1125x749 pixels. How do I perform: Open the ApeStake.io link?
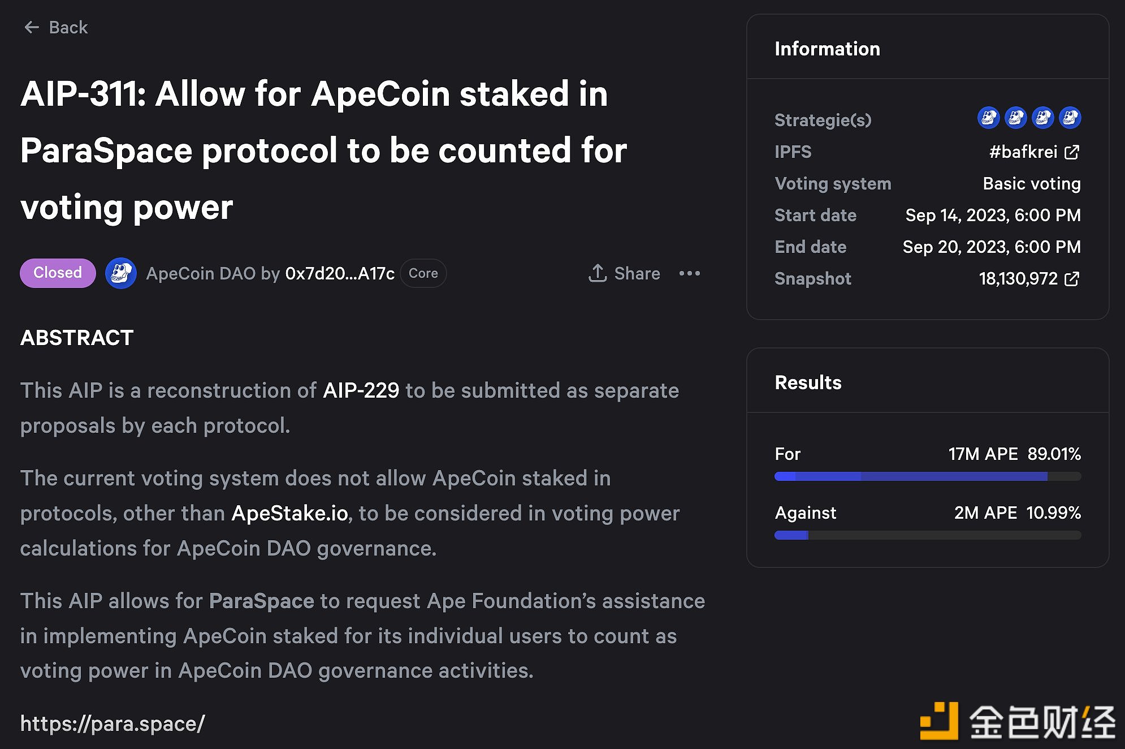click(290, 513)
